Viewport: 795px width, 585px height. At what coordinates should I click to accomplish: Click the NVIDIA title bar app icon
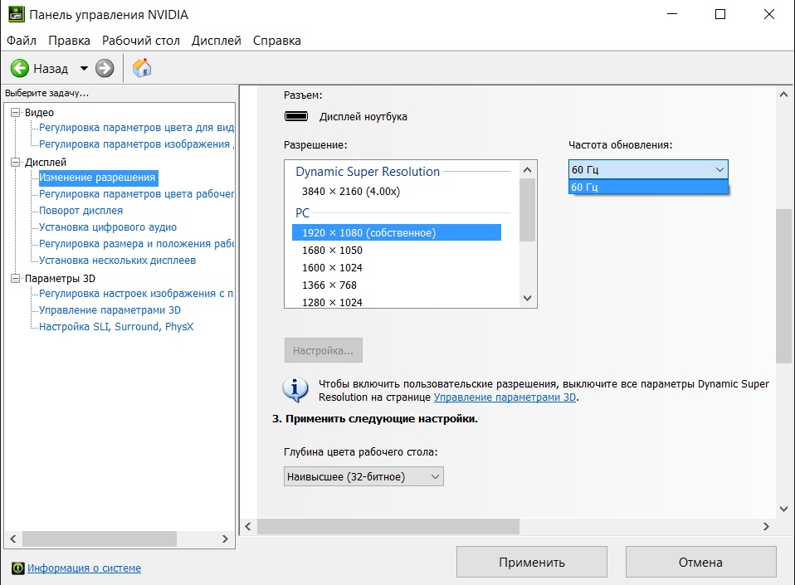pos(17,14)
